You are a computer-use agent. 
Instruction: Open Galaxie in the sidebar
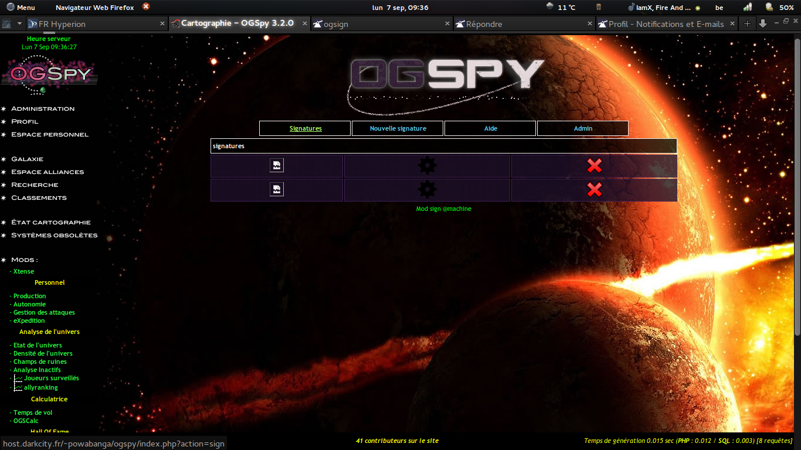pos(27,159)
